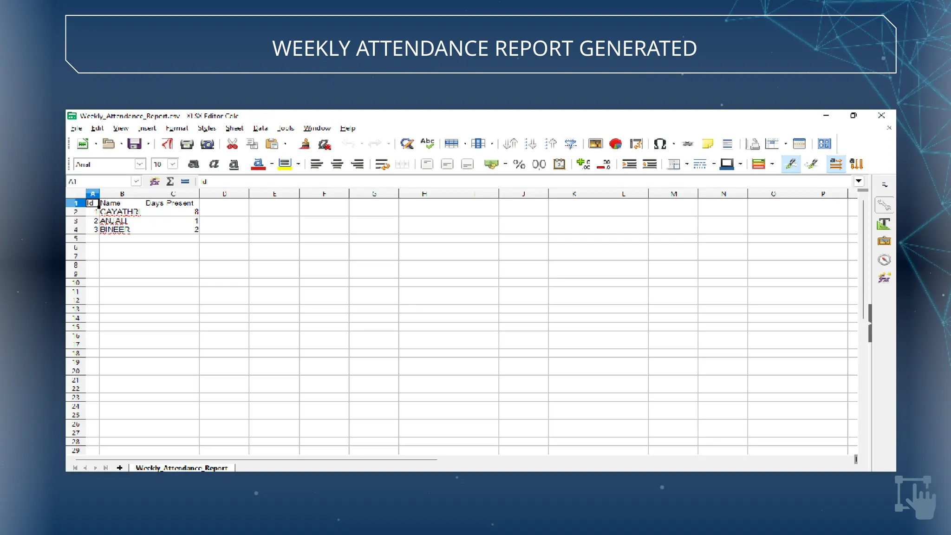Screen dimensions: 951x535
Task: Run Spelling check Abc icon
Action: [427, 144]
